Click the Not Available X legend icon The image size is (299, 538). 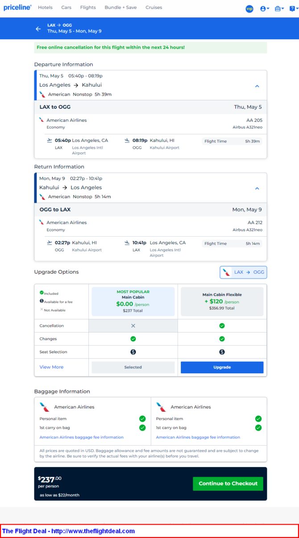42,309
